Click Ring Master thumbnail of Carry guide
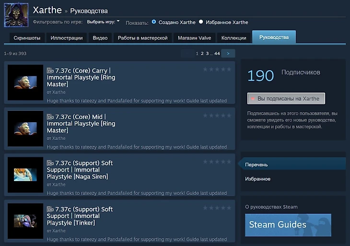The width and height of the screenshot is (350, 246). tap(25, 82)
